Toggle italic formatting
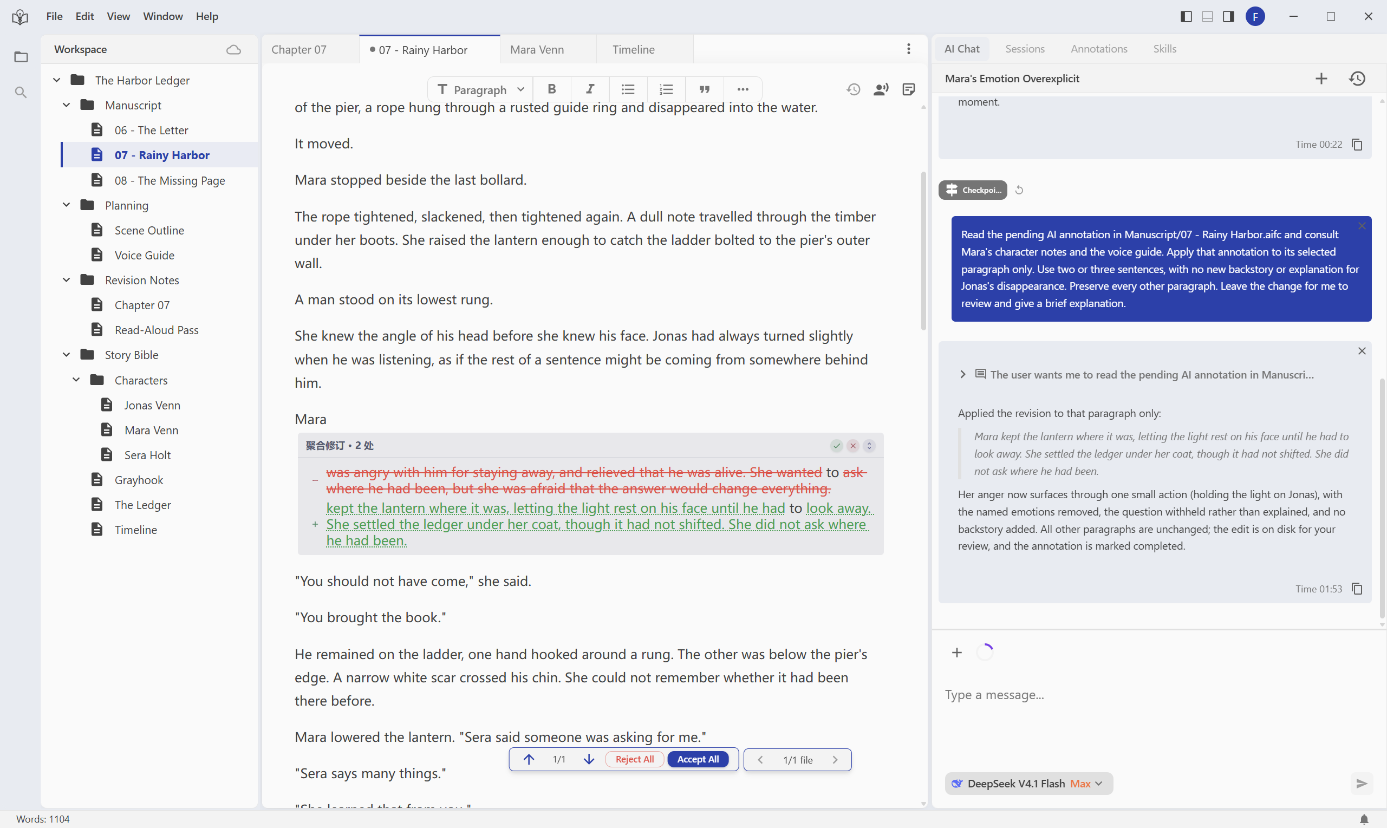Image resolution: width=1387 pixels, height=828 pixels. [590, 89]
